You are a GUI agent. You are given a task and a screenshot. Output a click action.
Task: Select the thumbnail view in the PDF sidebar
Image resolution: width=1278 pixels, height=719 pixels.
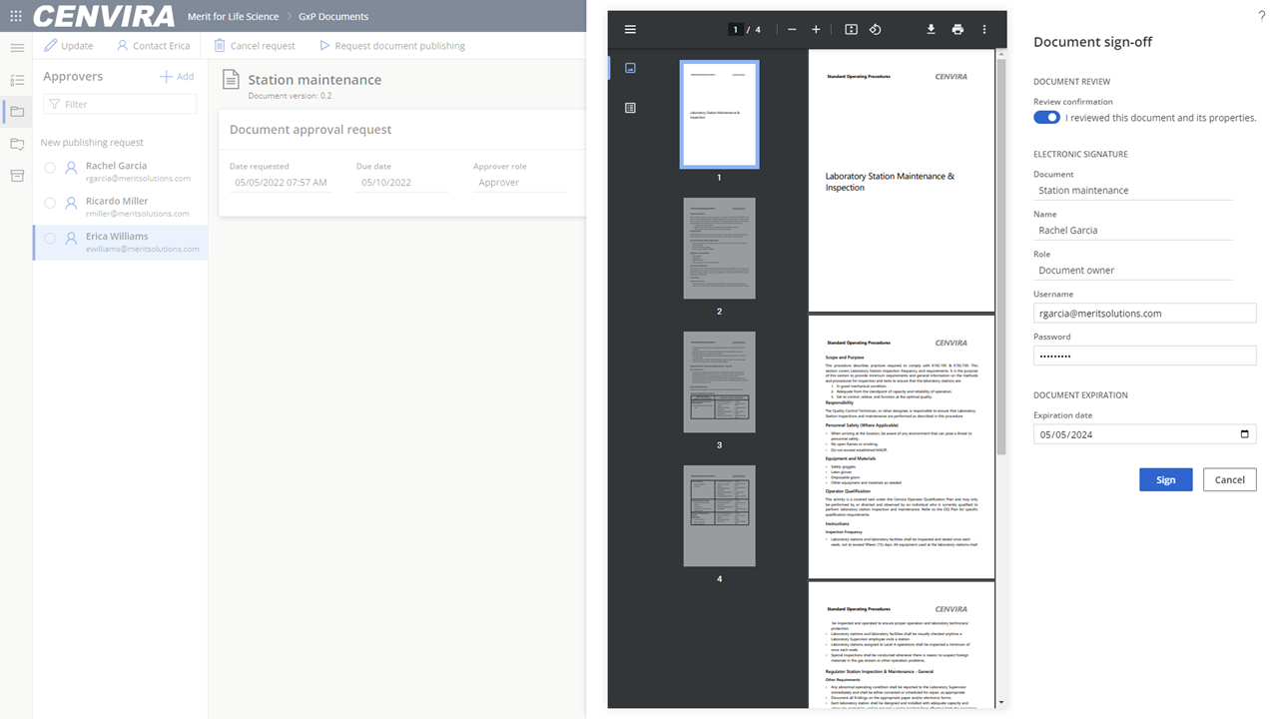pyautogui.click(x=630, y=68)
